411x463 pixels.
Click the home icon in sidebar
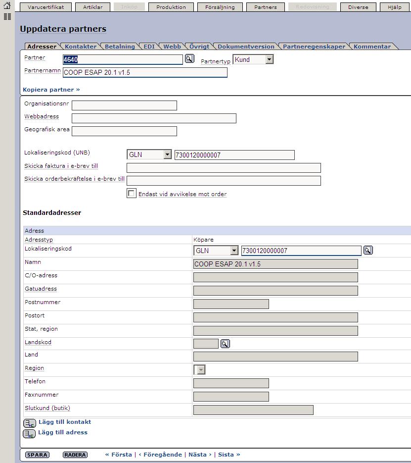(7, 5)
